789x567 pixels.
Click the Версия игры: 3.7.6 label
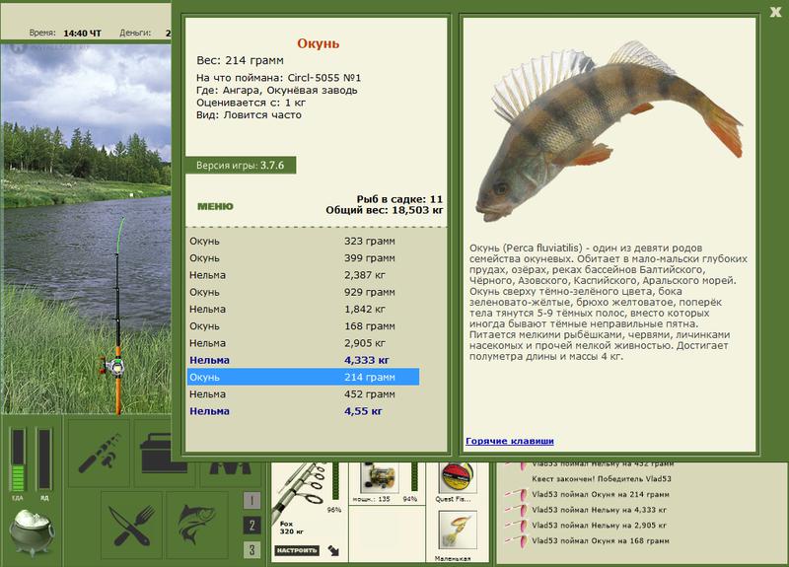coord(241,165)
